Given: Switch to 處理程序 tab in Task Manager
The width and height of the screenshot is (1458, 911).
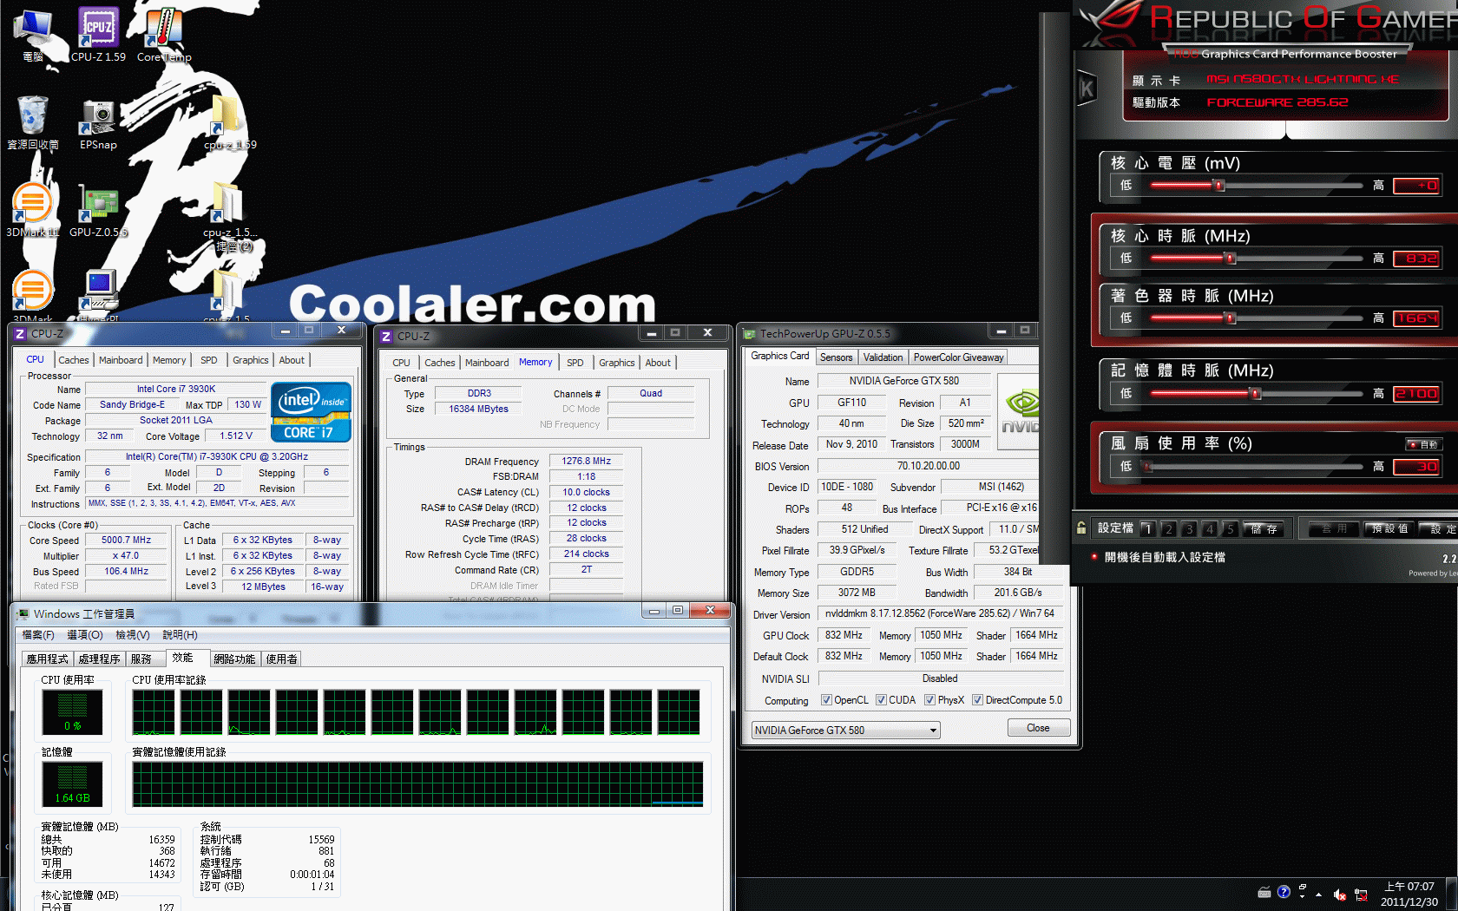Looking at the screenshot, I should [x=100, y=659].
